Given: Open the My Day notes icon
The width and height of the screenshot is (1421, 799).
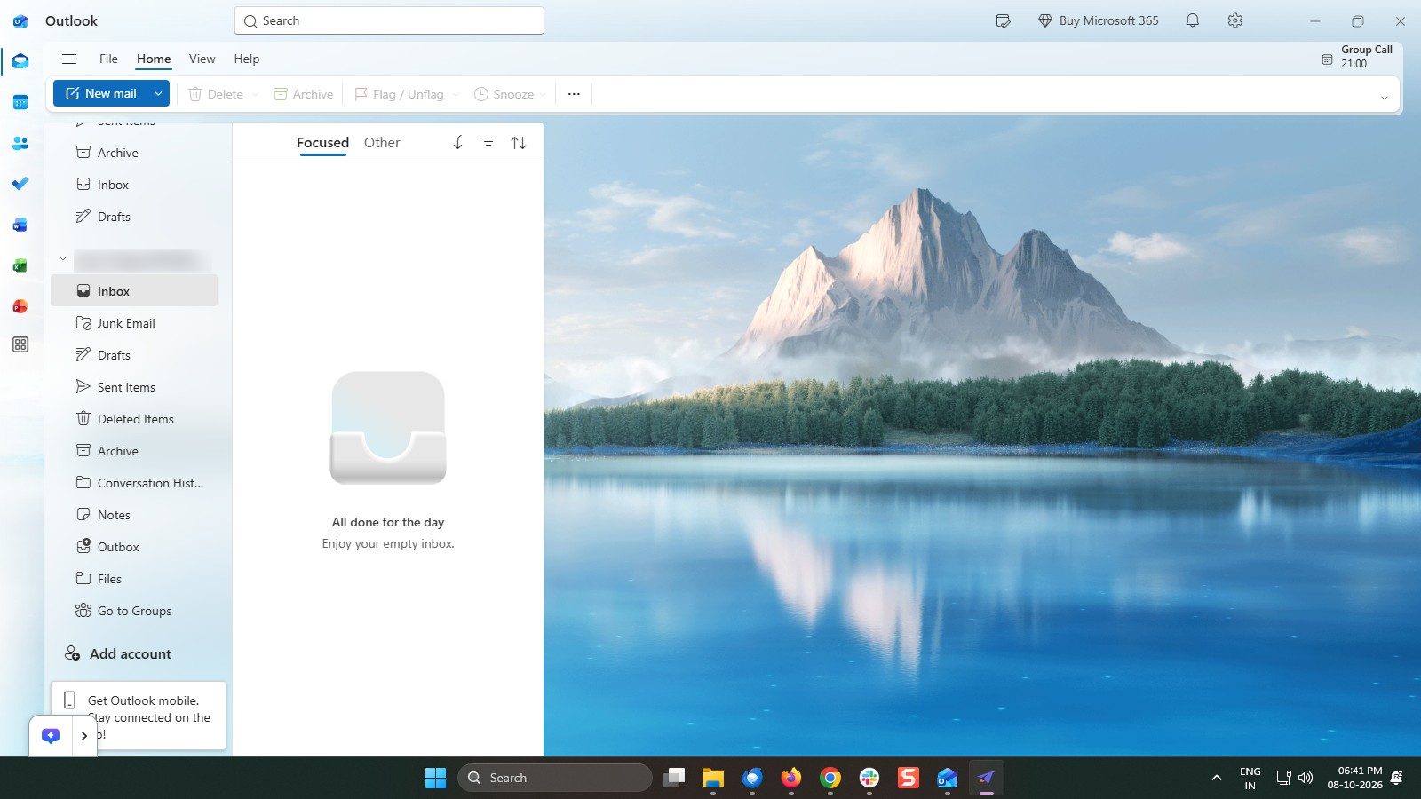Looking at the screenshot, I should point(1004,20).
